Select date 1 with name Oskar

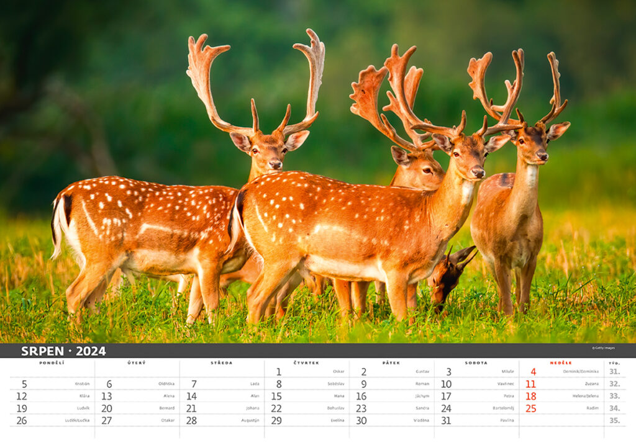279,372
